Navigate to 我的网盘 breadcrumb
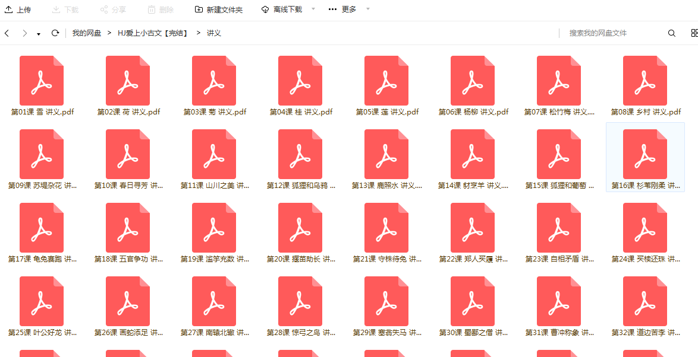 click(x=87, y=33)
